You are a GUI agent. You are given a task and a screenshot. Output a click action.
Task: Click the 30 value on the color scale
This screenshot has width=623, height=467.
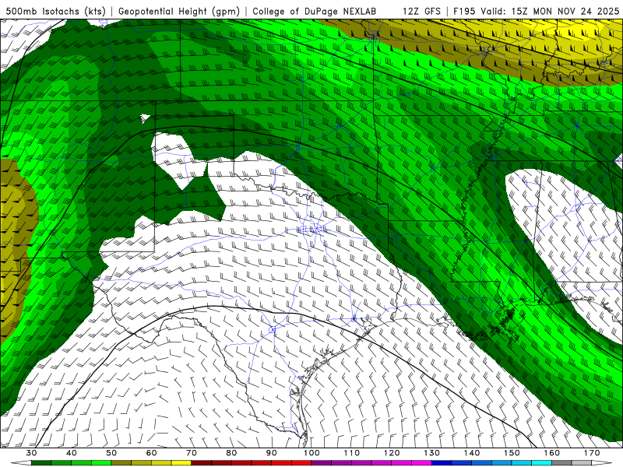(x=31, y=453)
